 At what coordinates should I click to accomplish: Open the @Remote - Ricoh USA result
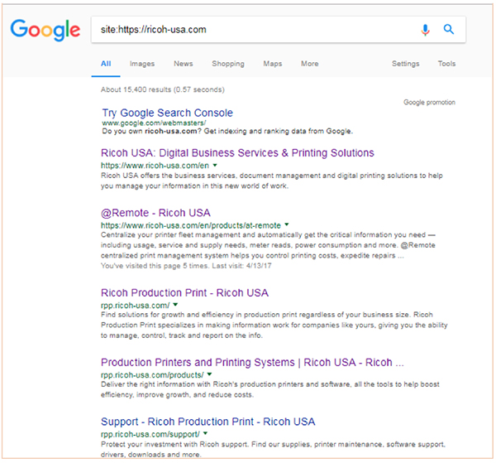point(155,213)
